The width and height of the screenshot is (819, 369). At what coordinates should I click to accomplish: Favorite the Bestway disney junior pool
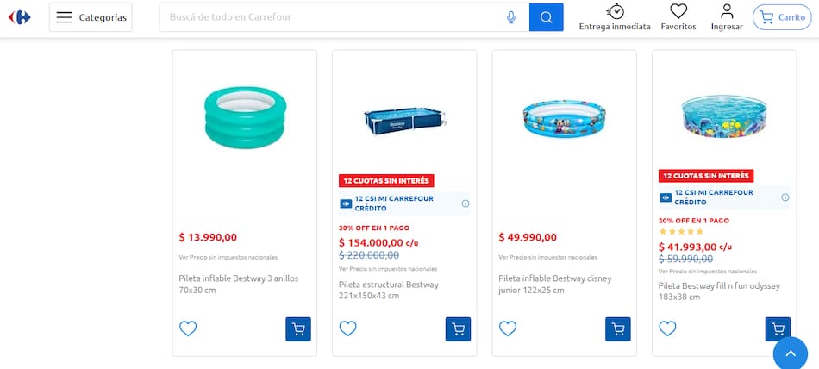point(508,328)
